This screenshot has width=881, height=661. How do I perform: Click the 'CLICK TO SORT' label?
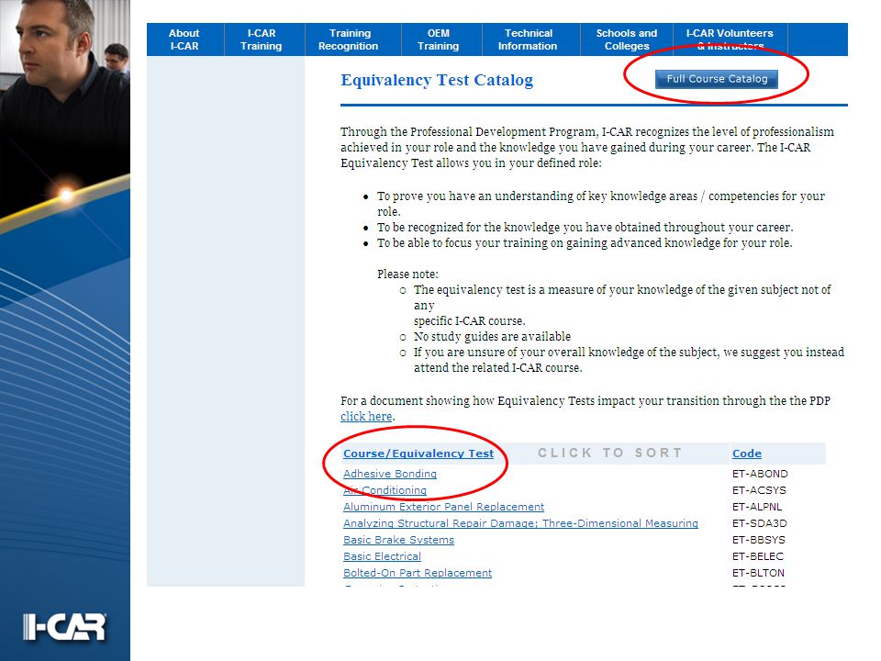[609, 453]
